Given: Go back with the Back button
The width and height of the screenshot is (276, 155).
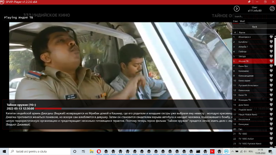Looking at the screenshot, I should 254,27.
